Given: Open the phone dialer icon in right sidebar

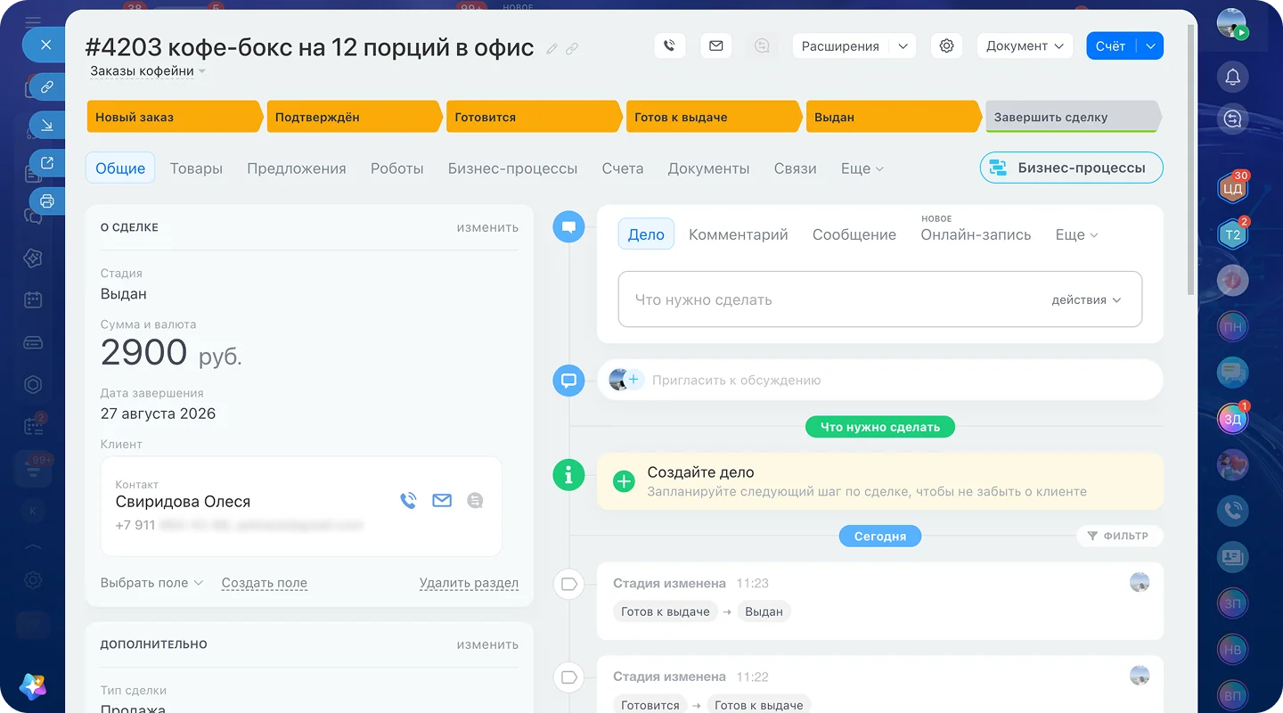Looking at the screenshot, I should point(1233,511).
